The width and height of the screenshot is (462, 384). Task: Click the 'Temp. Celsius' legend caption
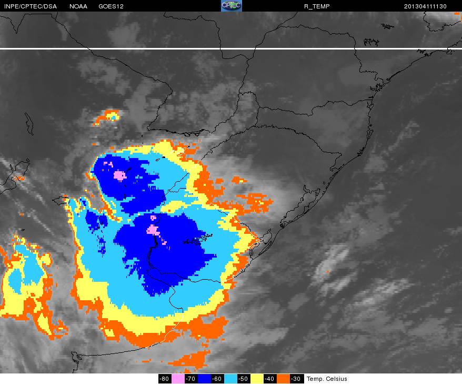pyautogui.click(x=327, y=379)
